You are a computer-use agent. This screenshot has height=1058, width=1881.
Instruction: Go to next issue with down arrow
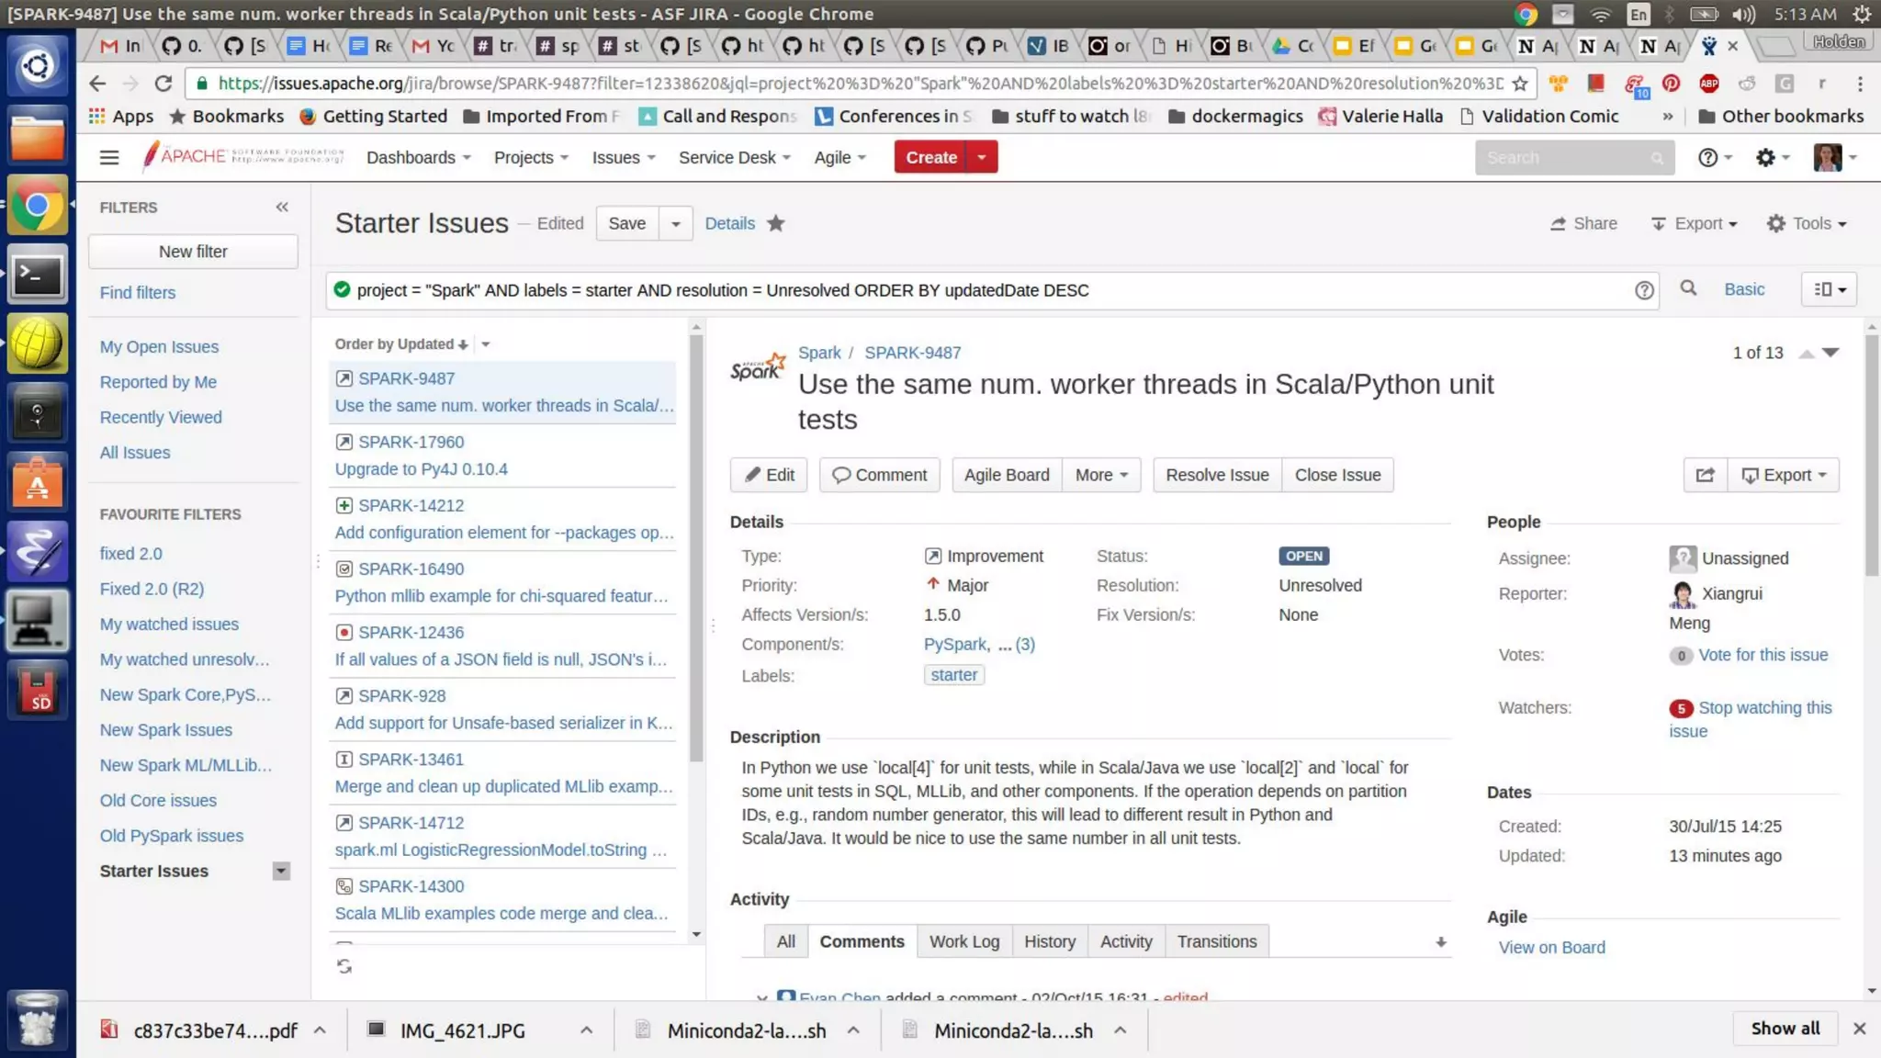[1830, 353]
